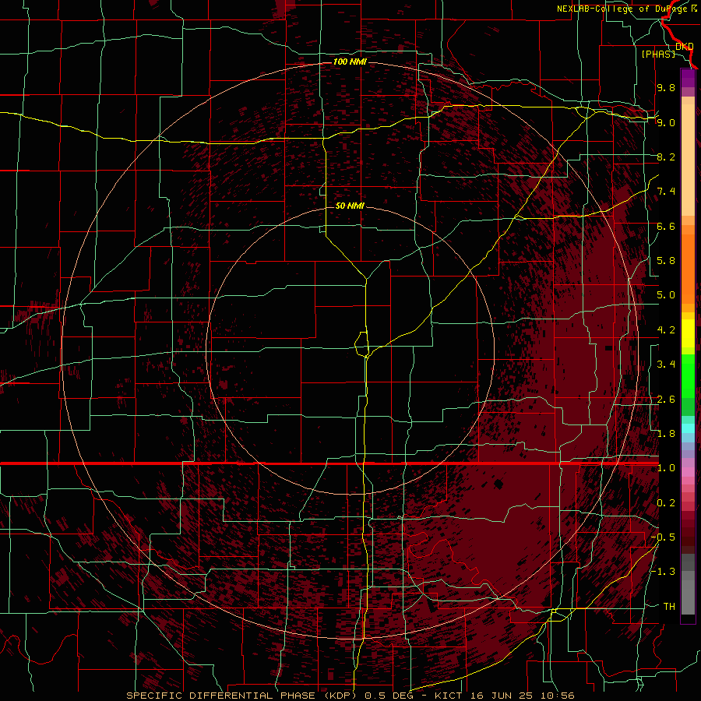This screenshot has height=701, width=701.
Task: Click the TH threshold label on scale
Action: click(x=669, y=607)
